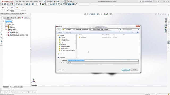Open the DisplayManager color-ball panel tab
170x95 pixels.
pyautogui.click(x=19, y=18)
